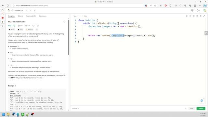Select the Apple company tag
Screen dimensions: 208x117
click(12, 30)
